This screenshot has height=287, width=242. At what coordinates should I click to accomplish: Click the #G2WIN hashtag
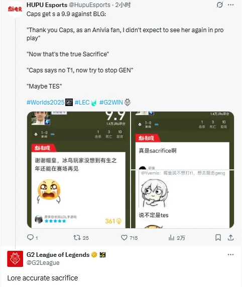[111, 103]
